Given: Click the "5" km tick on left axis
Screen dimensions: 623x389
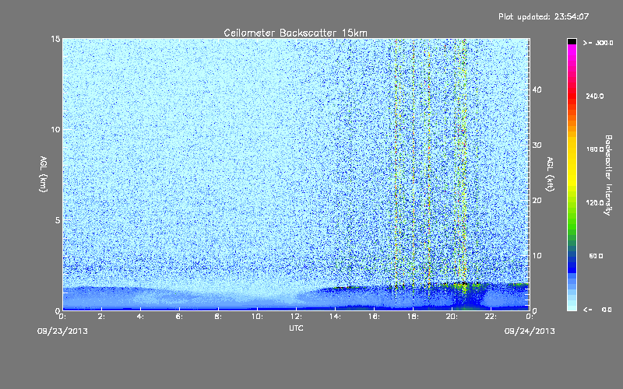Looking at the screenshot, I should click(58, 220).
